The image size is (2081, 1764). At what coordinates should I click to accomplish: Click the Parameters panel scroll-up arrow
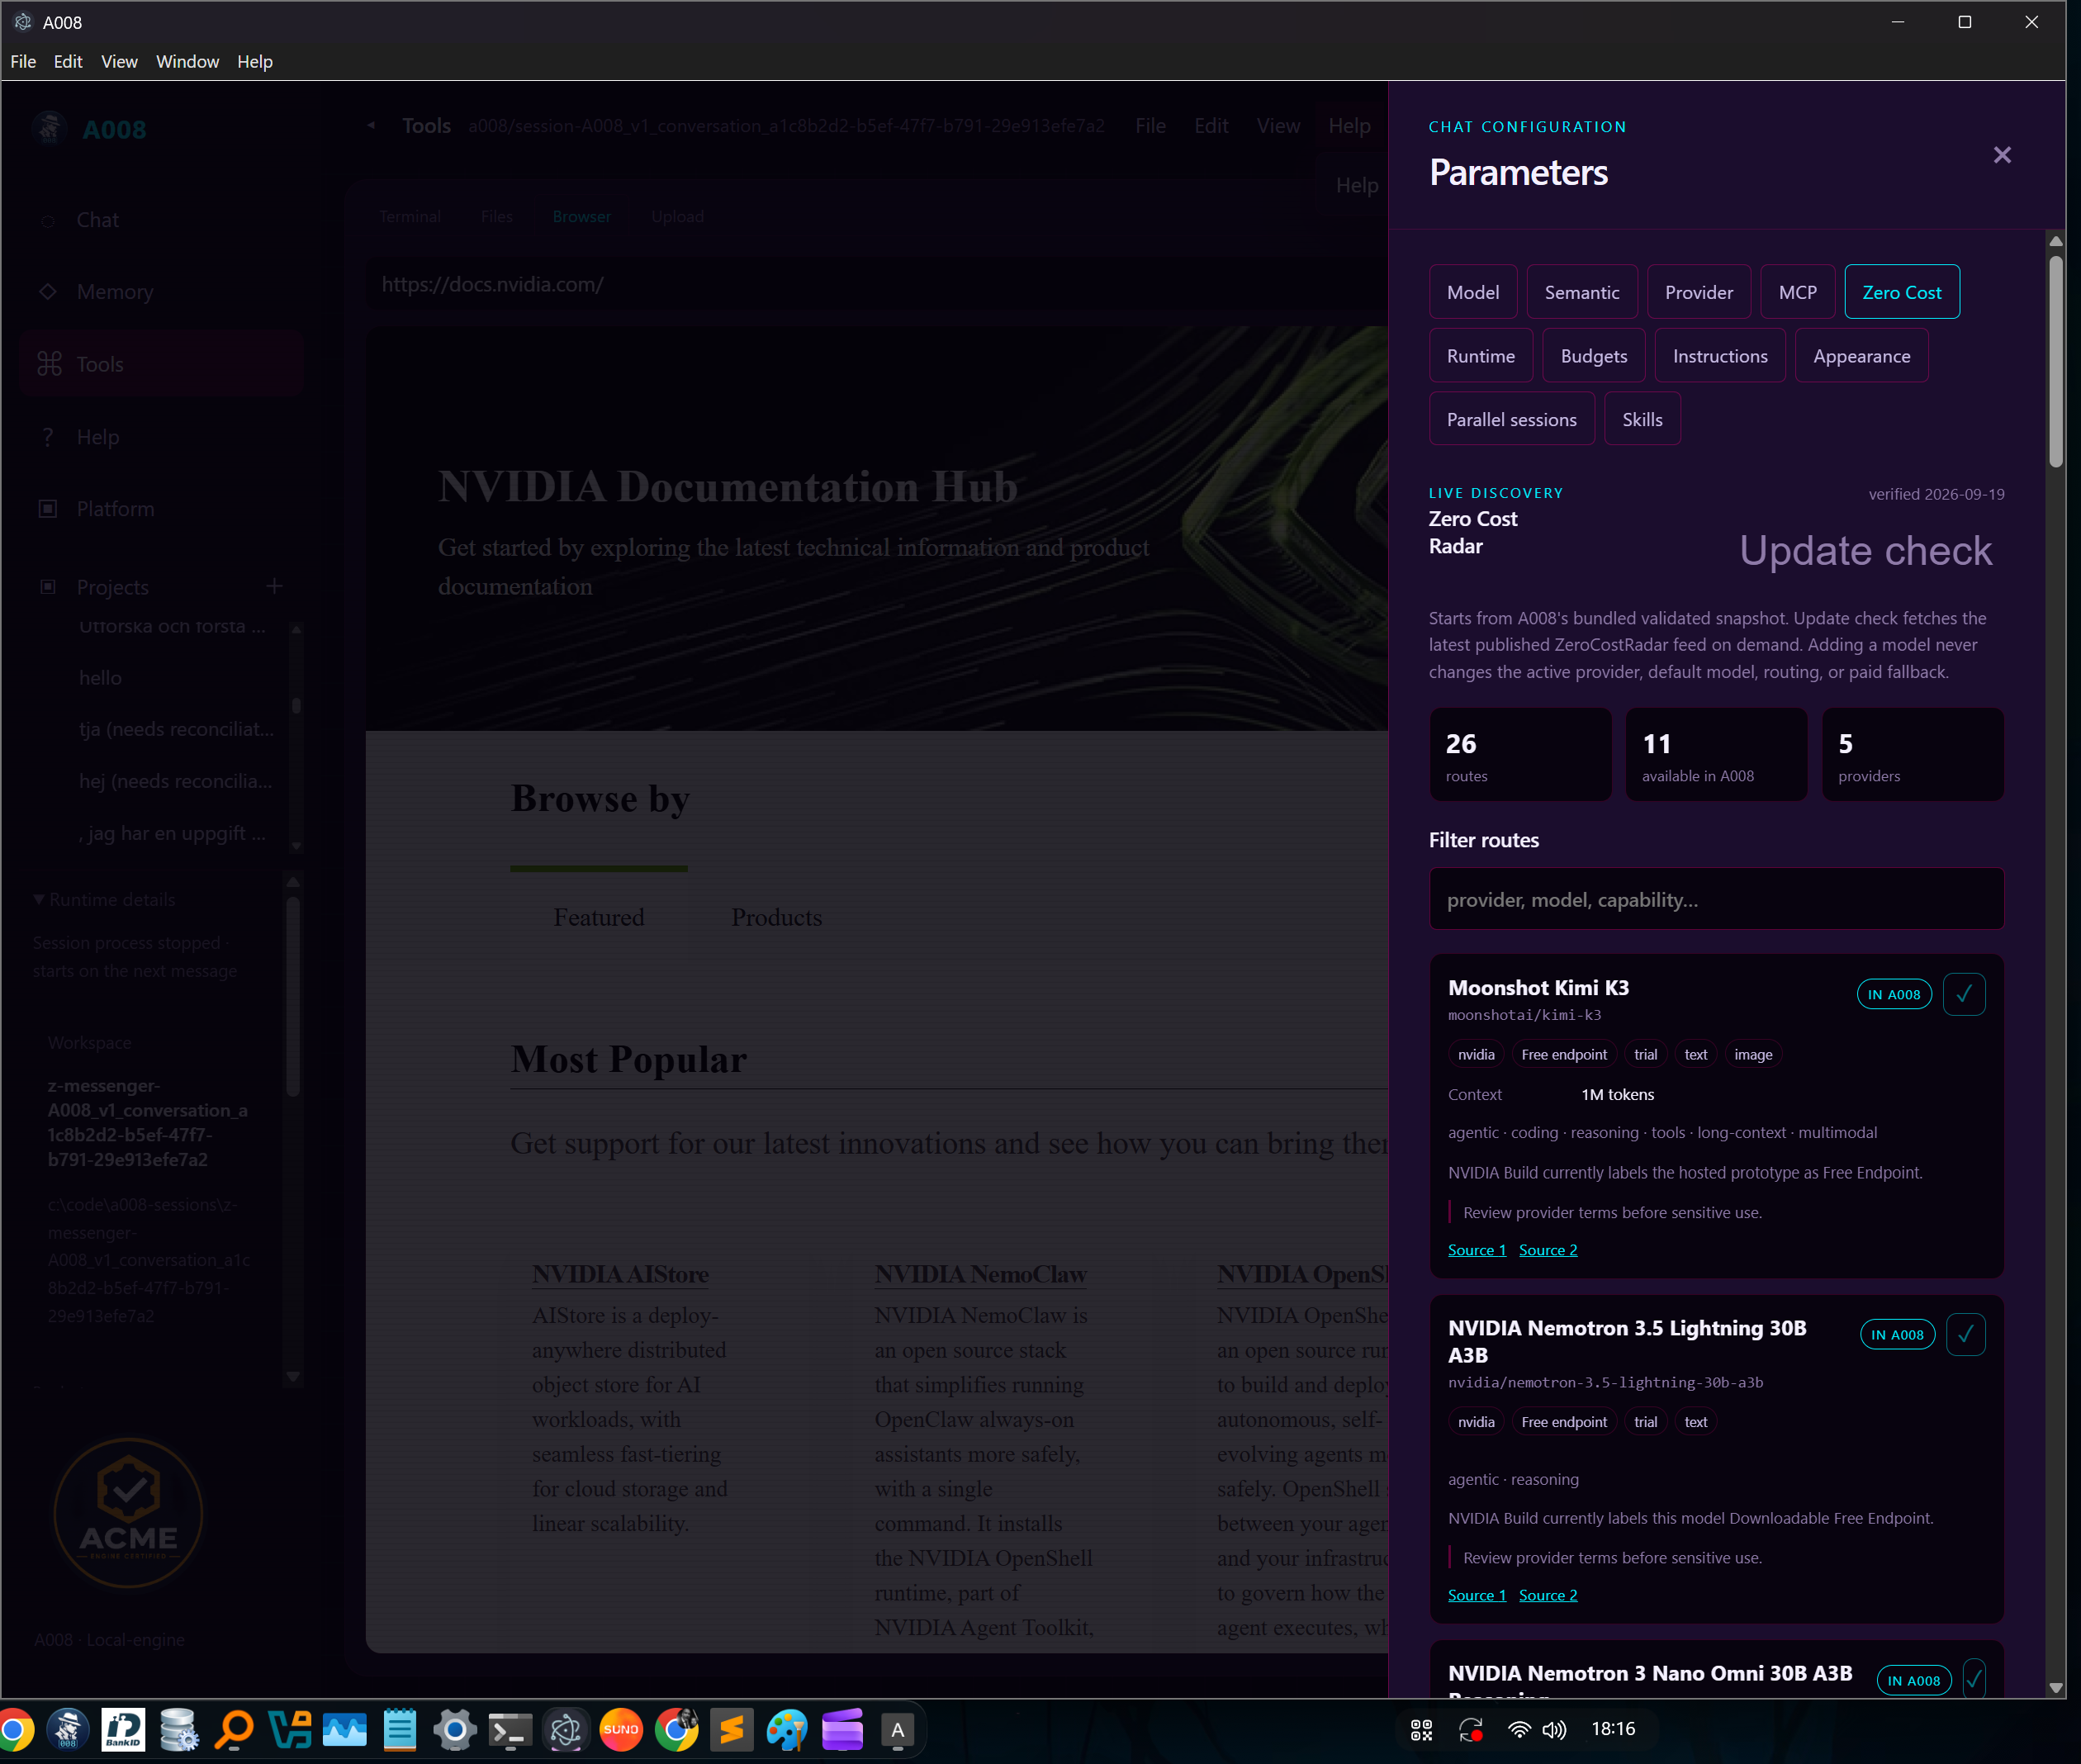2056,241
